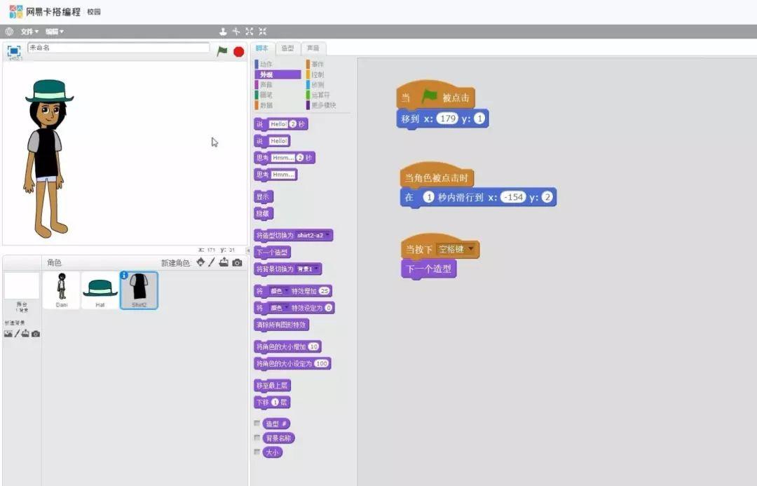757x486 pixels.
Task: Click the upload sprite from file icon
Action: (224, 262)
